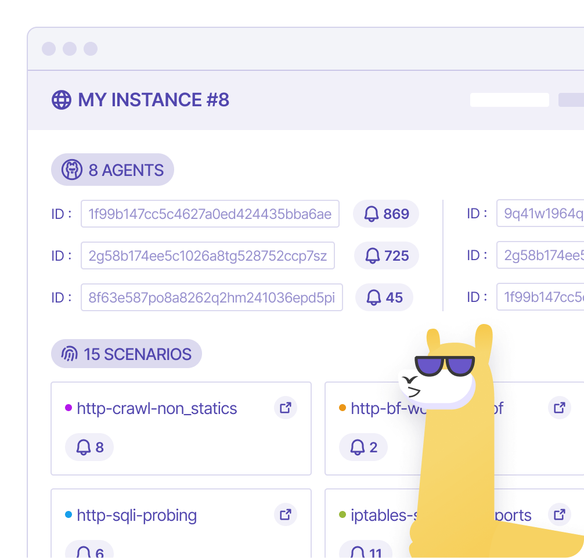
Task: Open http-crawl-non_statics via external link icon
Action: click(x=286, y=408)
